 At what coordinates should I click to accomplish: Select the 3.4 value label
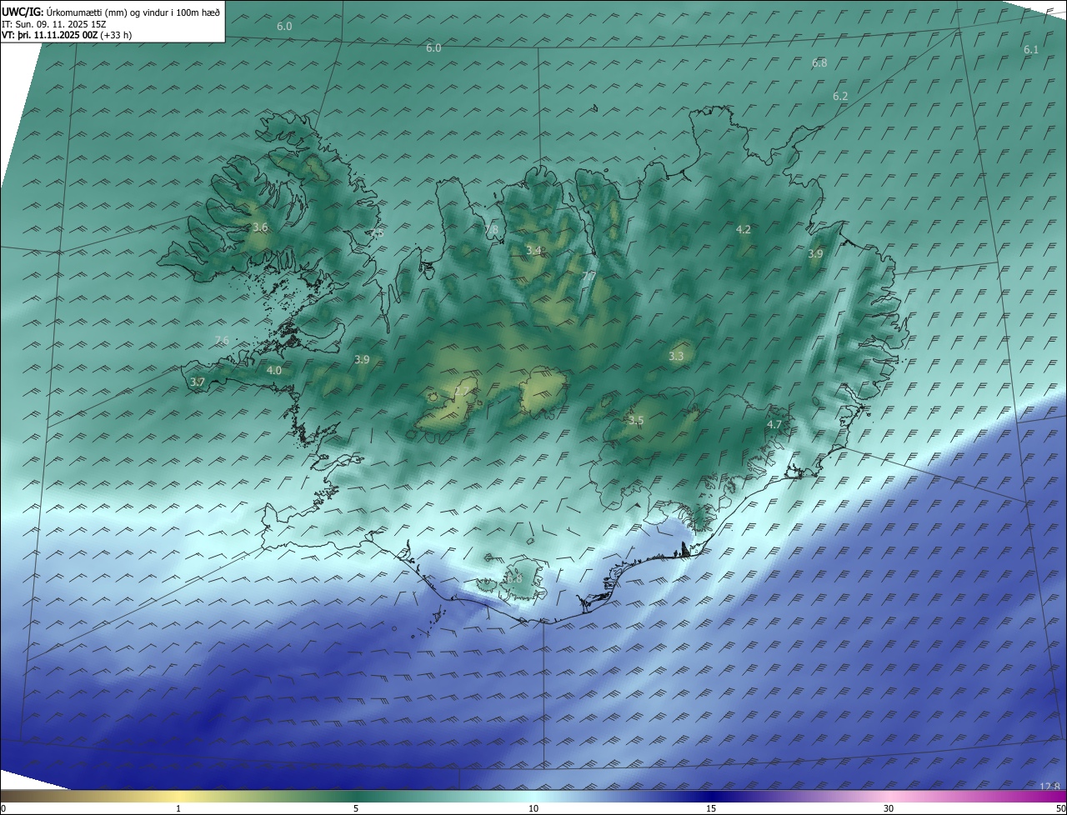[x=533, y=251]
